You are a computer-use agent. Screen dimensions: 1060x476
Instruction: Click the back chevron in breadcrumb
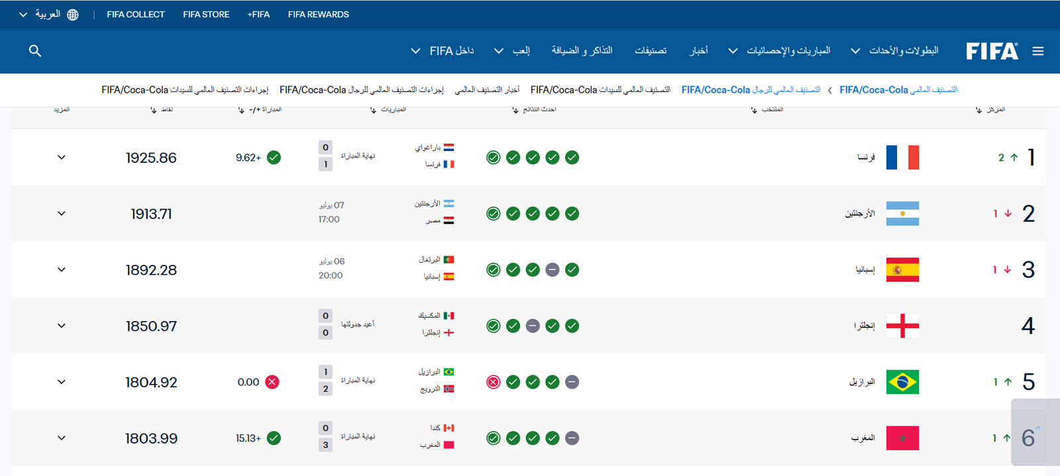click(x=830, y=90)
